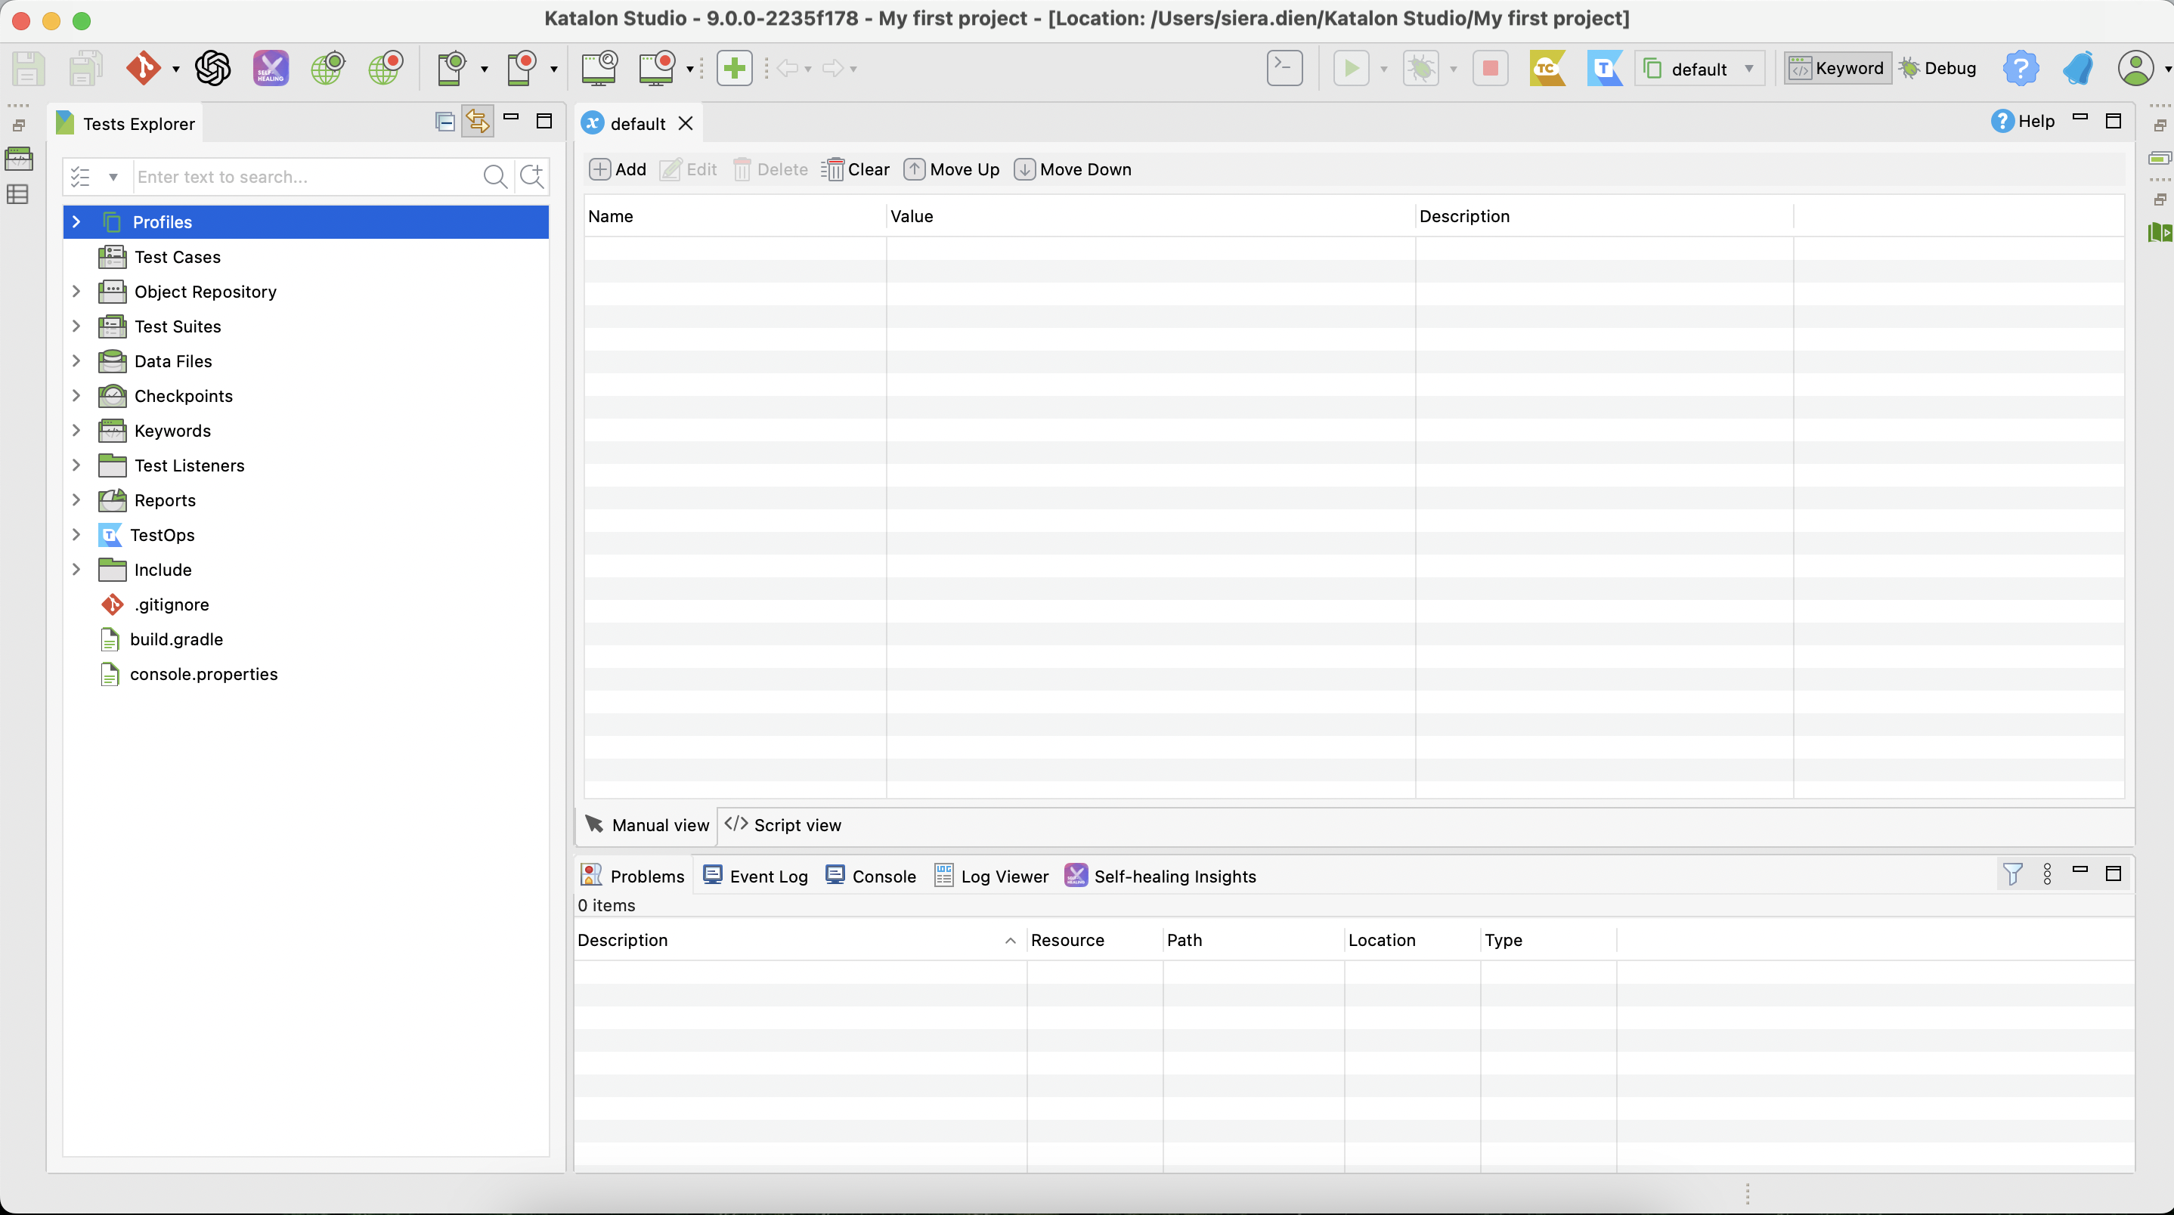Click the Save icon in toolbar
Viewport: 2174px width, 1215px height.
[x=27, y=68]
